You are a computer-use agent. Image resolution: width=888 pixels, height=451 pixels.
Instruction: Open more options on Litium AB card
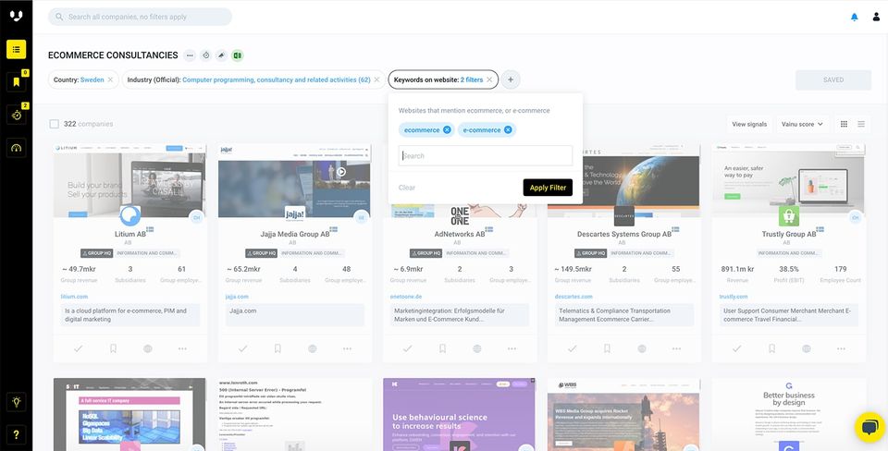[x=182, y=348]
